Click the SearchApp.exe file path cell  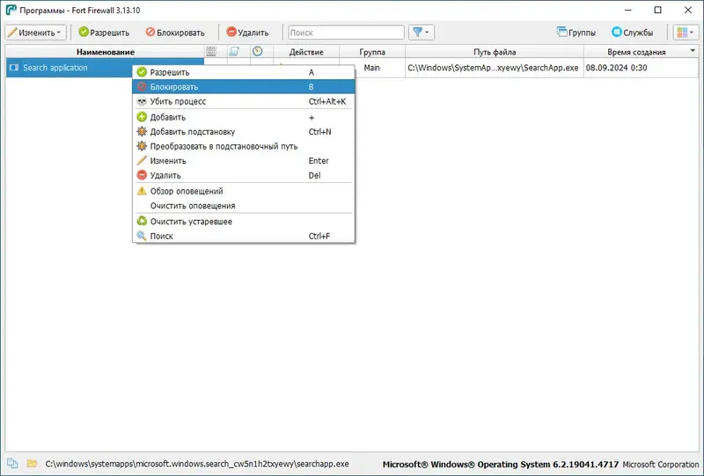pyautogui.click(x=493, y=68)
